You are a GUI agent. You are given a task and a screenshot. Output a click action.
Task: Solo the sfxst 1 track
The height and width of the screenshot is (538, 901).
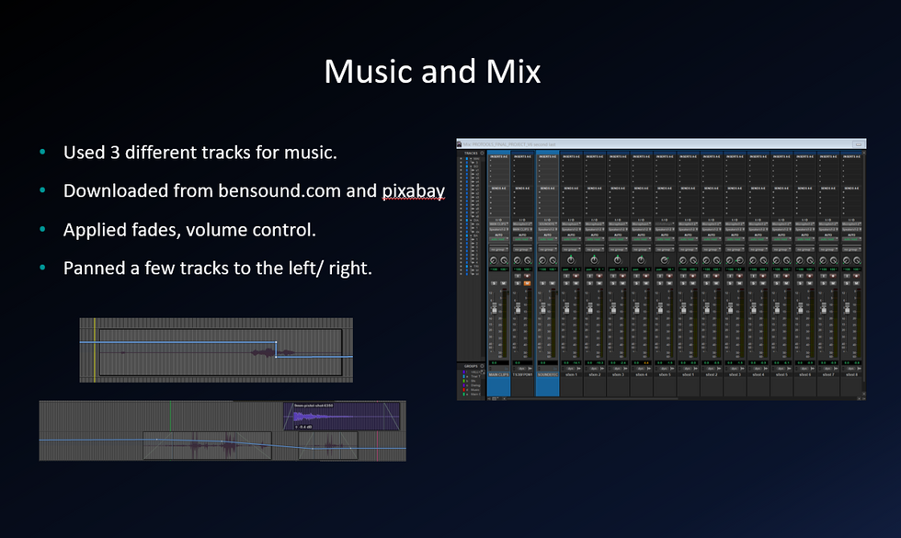click(683, 283)
